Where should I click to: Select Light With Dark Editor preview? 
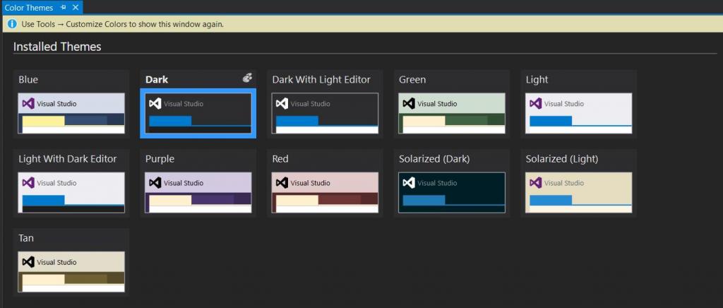(x=71, y=193)
